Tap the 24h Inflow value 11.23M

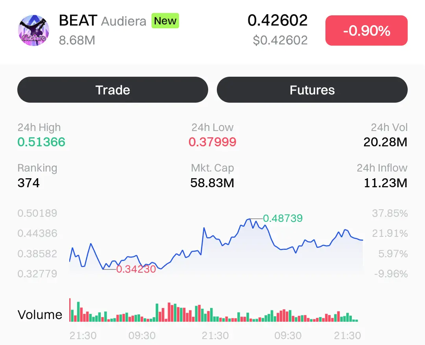coord(385,183)
